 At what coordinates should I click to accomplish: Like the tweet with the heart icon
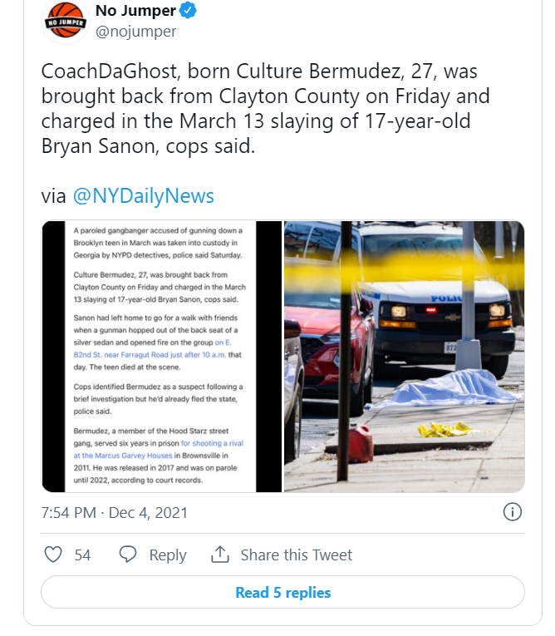[53, 555]
